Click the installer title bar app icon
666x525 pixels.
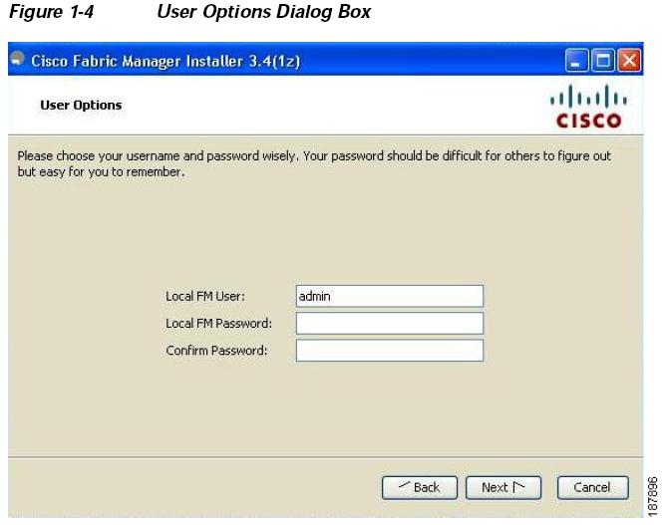pos(17,58)
